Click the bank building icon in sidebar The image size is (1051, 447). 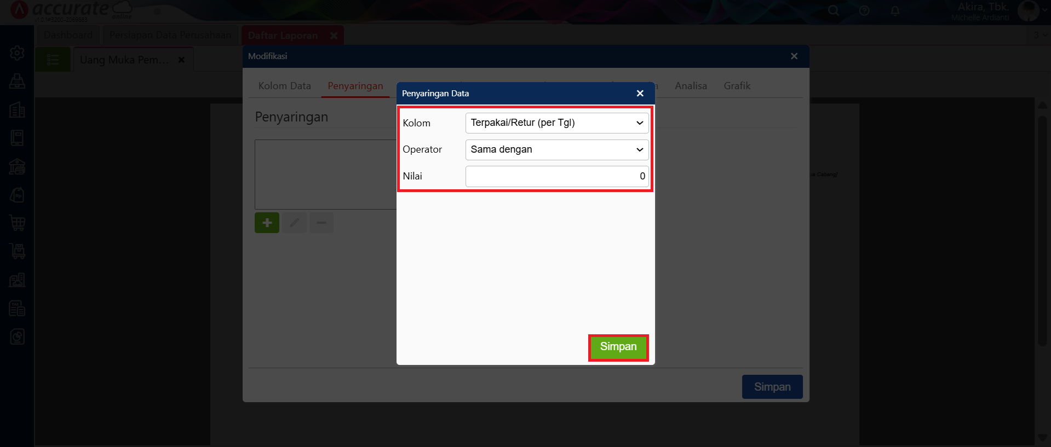17,166
